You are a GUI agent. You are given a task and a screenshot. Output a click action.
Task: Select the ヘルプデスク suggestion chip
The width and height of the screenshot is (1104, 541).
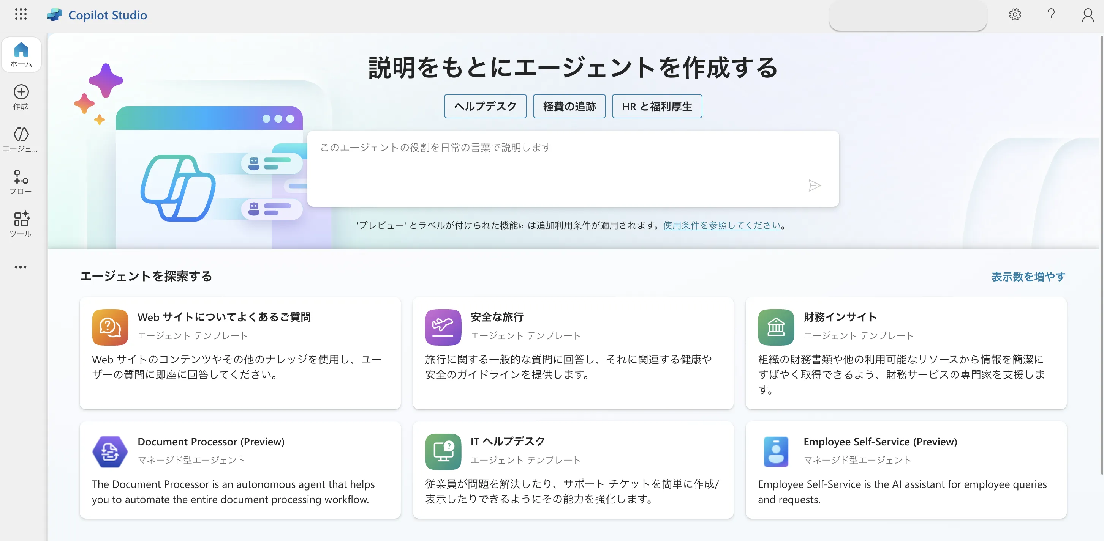click(485, 106)
